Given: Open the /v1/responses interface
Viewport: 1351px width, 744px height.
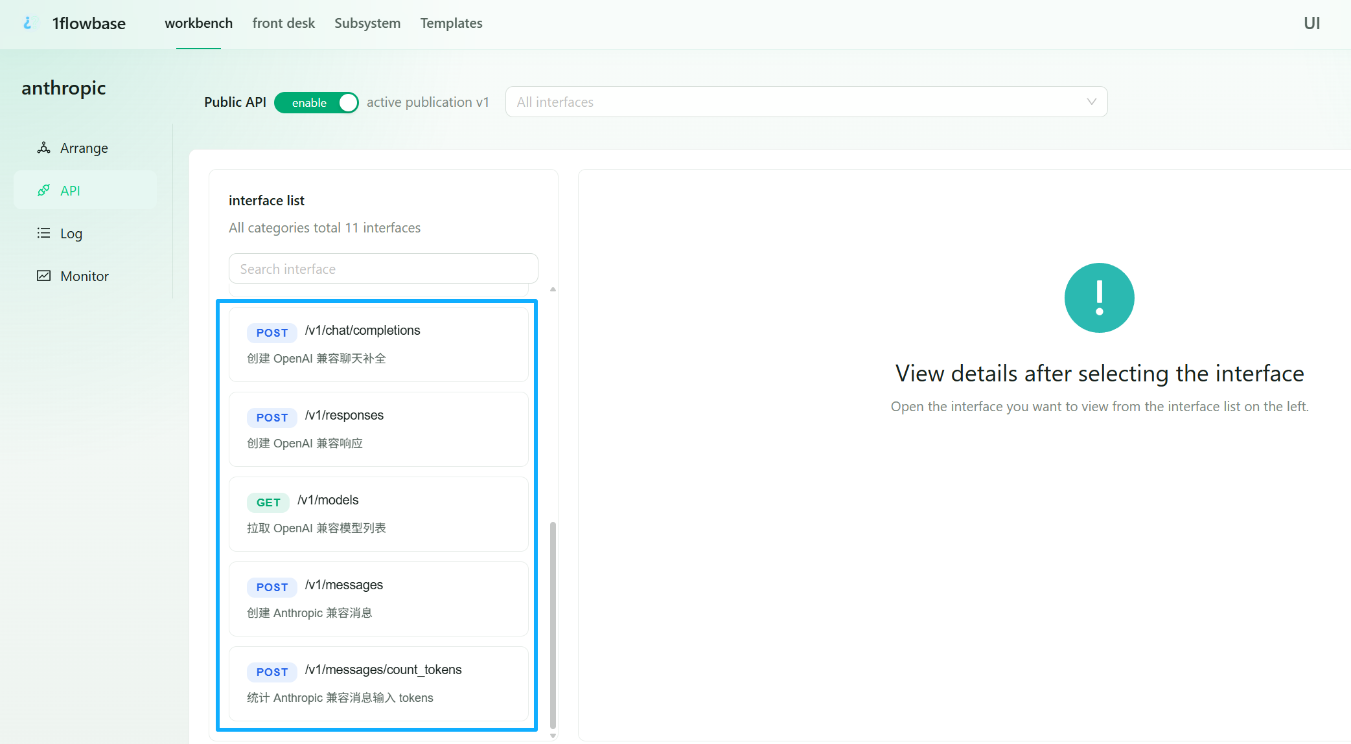Looking at the screenshot, I should 378,429.
